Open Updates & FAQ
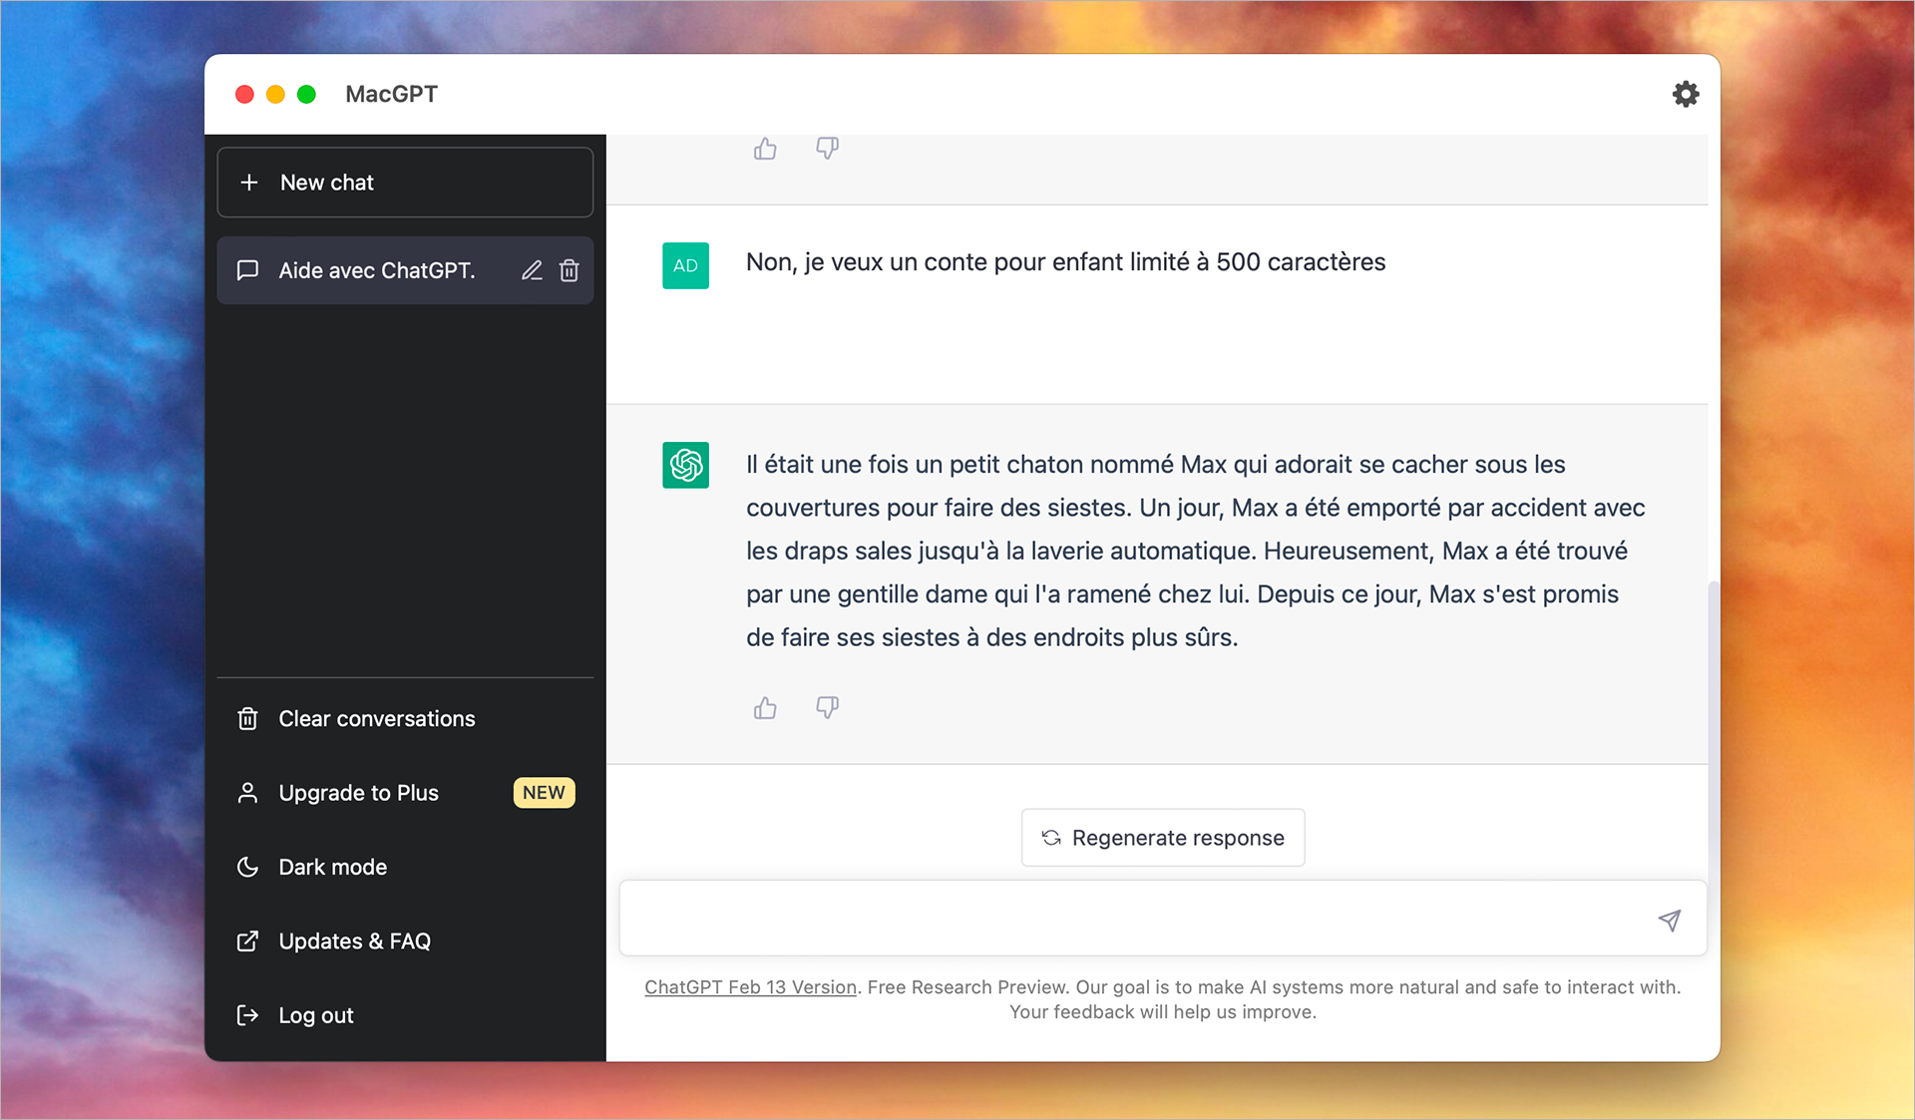The width and height of the screenshot is (1915, 1120). (x=405, y=940)
